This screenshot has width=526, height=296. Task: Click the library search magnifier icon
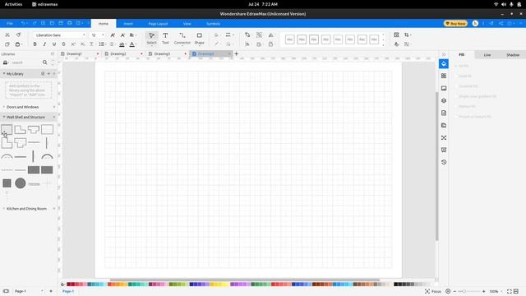[x=44, y=62]
